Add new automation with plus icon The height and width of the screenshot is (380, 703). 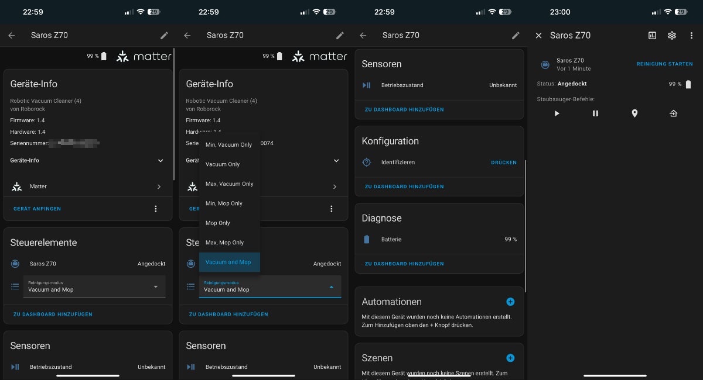click(x=510, y=302)
